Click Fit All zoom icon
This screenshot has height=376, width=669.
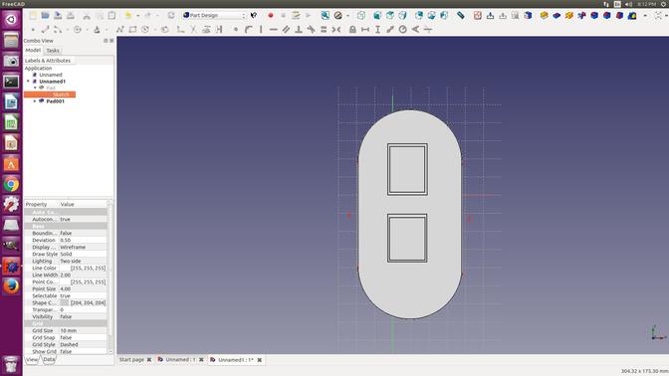tap(326, 15)
